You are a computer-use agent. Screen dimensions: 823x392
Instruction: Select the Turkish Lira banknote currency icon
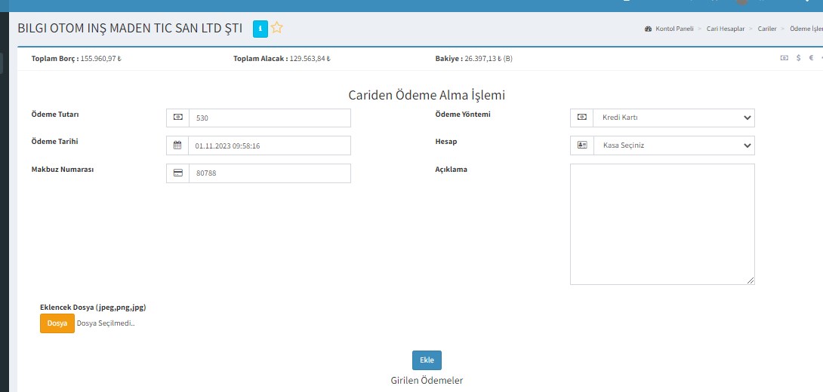[x=784, y=58]
